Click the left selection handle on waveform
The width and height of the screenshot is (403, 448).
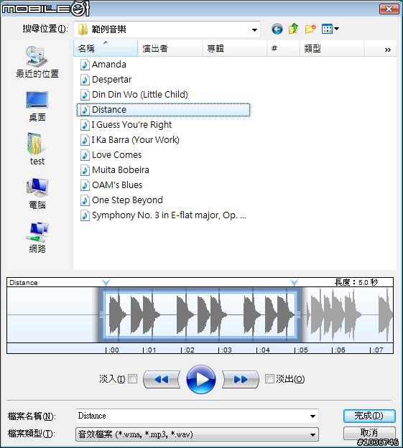tap(101, 314)
